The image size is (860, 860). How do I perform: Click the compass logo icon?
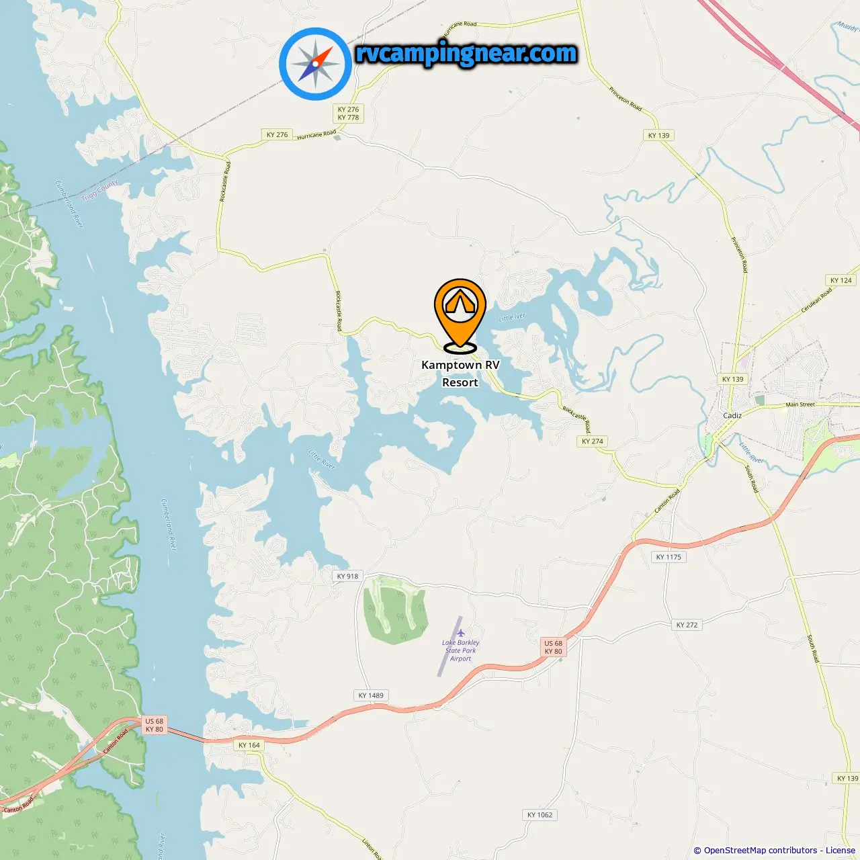[316, 64]
